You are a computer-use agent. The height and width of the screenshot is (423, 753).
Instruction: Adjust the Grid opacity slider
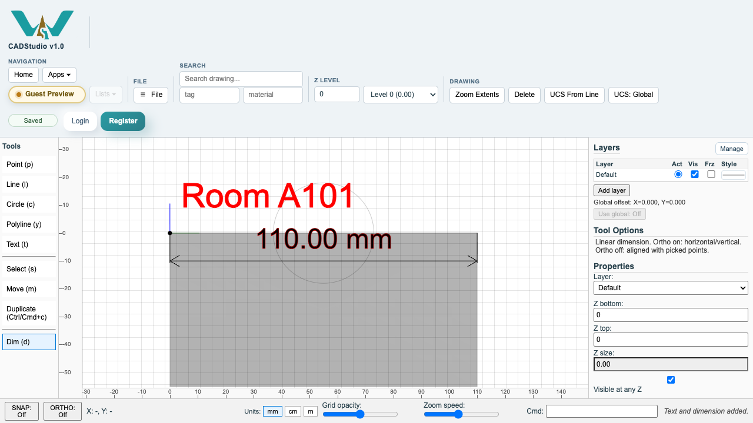click(361, 414)
